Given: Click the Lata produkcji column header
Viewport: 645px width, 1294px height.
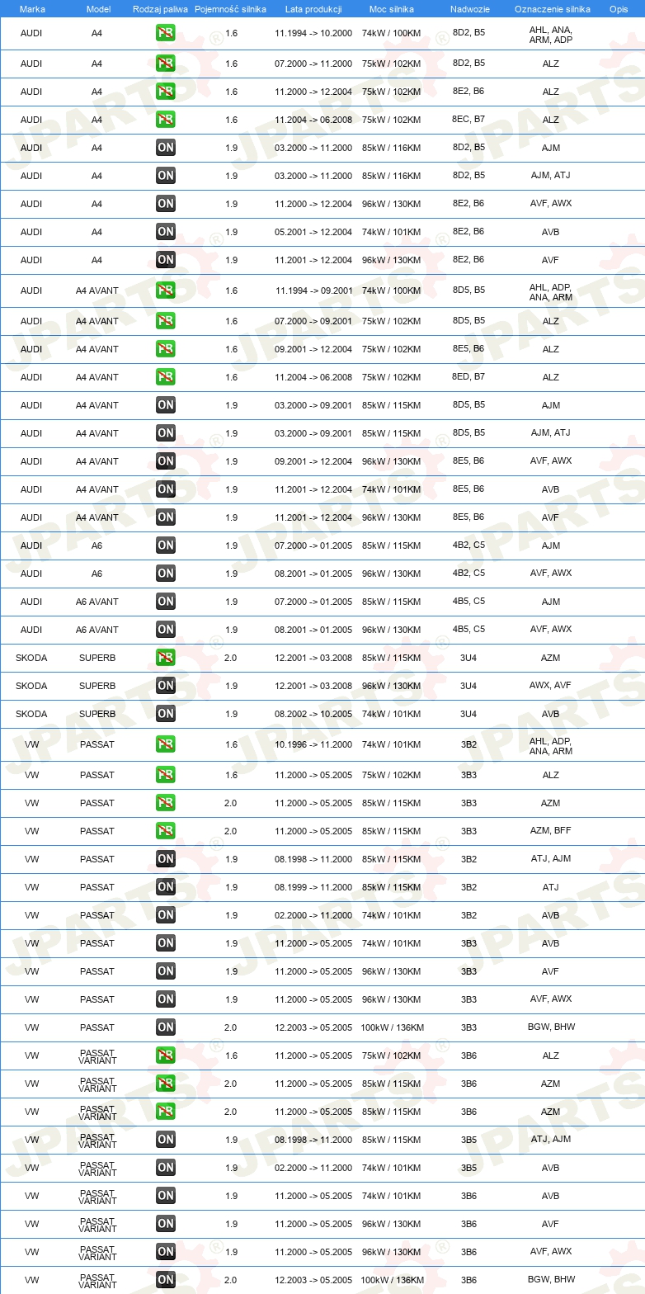Looking at the screenshot, I should [313, 9].
